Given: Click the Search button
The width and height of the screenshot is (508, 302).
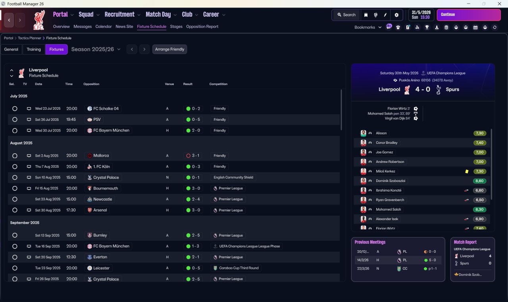Looking at the screenshot, I should pyautogui.click(x=346, y=15).
